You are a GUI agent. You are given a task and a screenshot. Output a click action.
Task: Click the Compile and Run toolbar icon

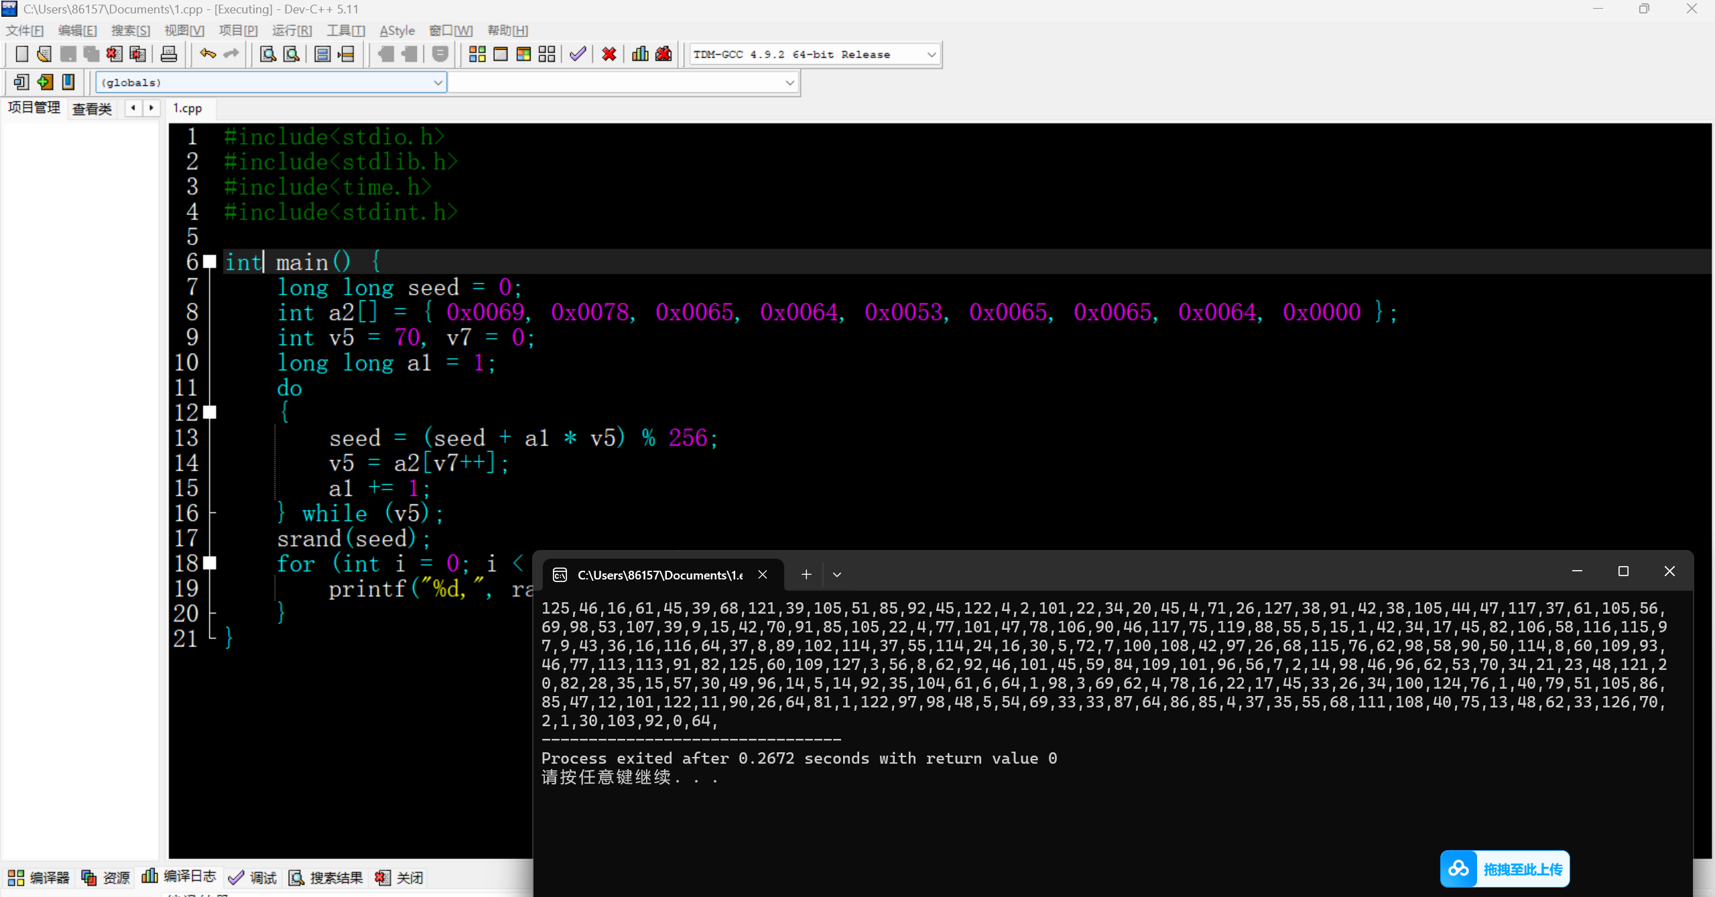523,54
